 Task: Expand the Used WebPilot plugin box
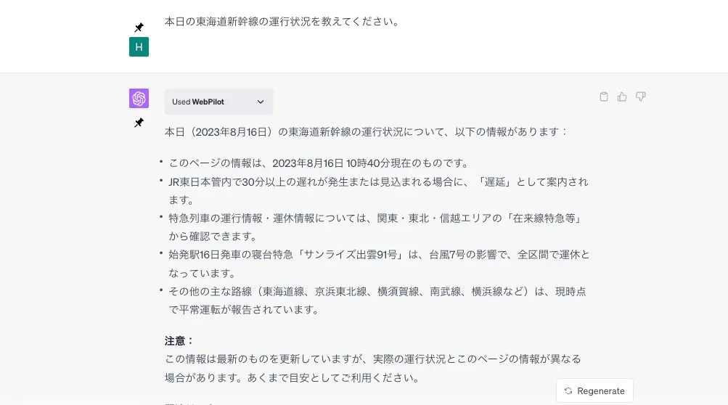coord(218,102)
